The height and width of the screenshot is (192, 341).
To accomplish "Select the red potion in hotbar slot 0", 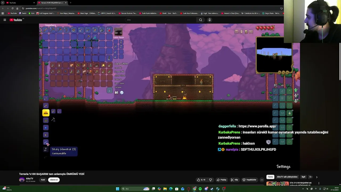I will click(109, 30).
